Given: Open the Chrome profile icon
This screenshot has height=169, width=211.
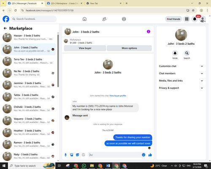Looking at the screenshot, I should pyautogui.click(x=201, y=10).
